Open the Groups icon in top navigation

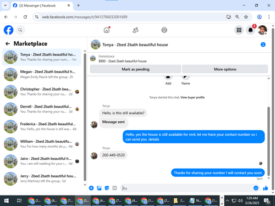pos(164,30)
